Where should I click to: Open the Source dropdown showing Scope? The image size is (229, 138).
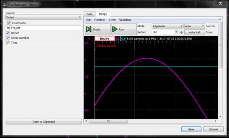[44, 17]
